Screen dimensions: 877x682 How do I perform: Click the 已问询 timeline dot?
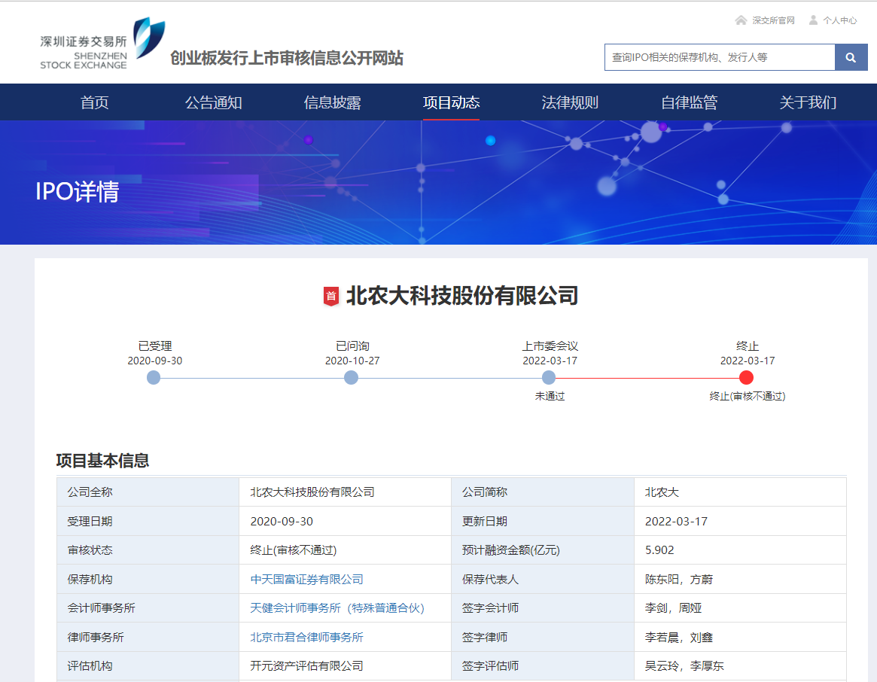click(x=352, y=378)
